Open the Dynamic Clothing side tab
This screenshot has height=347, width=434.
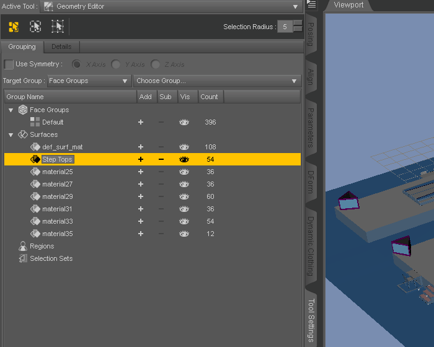pos(311,246)
